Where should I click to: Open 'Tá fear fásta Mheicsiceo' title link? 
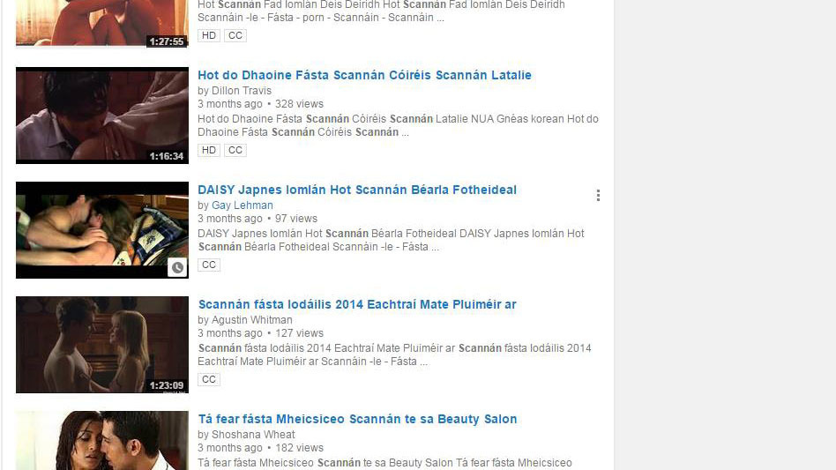357,419
